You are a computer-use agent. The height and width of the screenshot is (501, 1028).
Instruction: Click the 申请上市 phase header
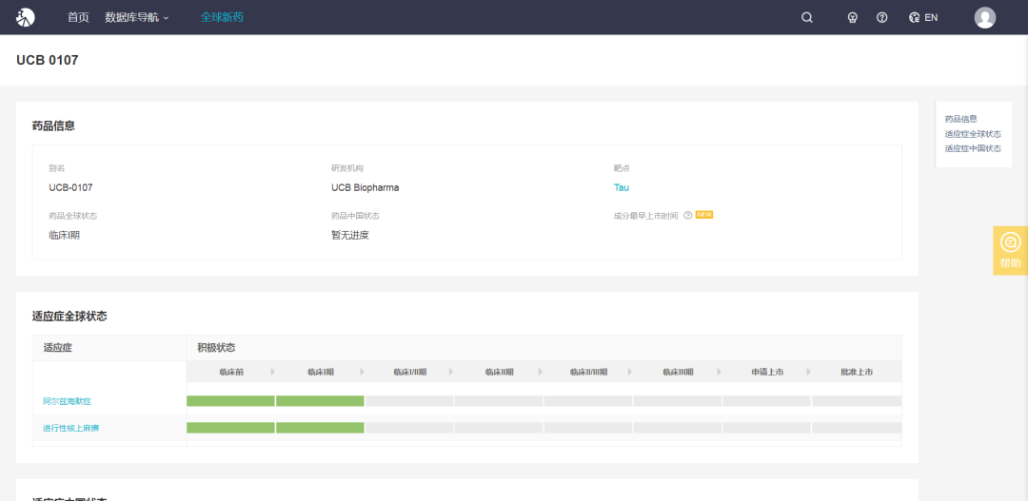(x=767, y=372)
